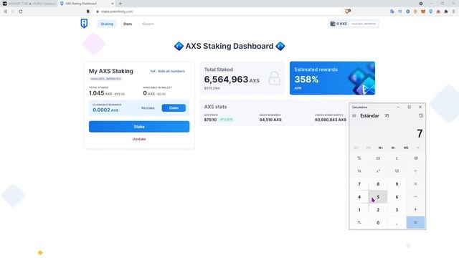Click the C clear key on calculator

tap(397, 158)
